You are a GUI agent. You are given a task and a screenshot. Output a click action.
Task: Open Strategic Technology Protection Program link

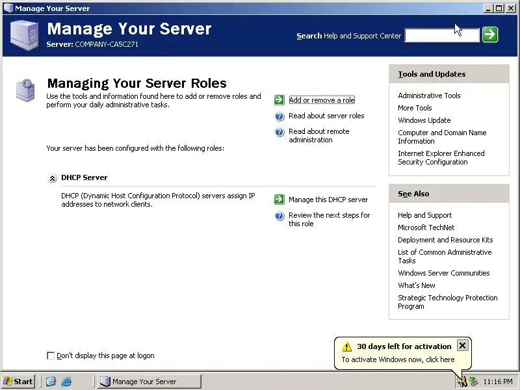pos(447,302)
